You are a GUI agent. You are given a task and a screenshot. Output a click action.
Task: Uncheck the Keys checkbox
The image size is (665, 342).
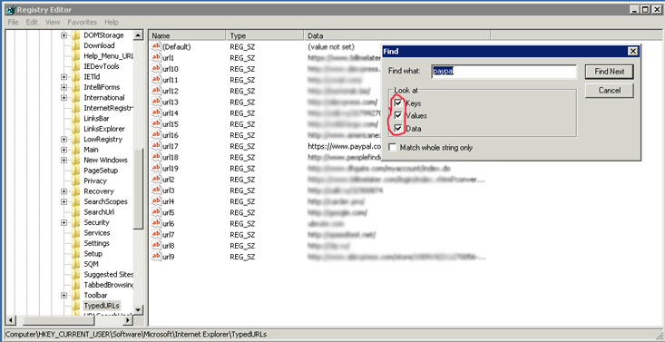click(x=397, y=103)
